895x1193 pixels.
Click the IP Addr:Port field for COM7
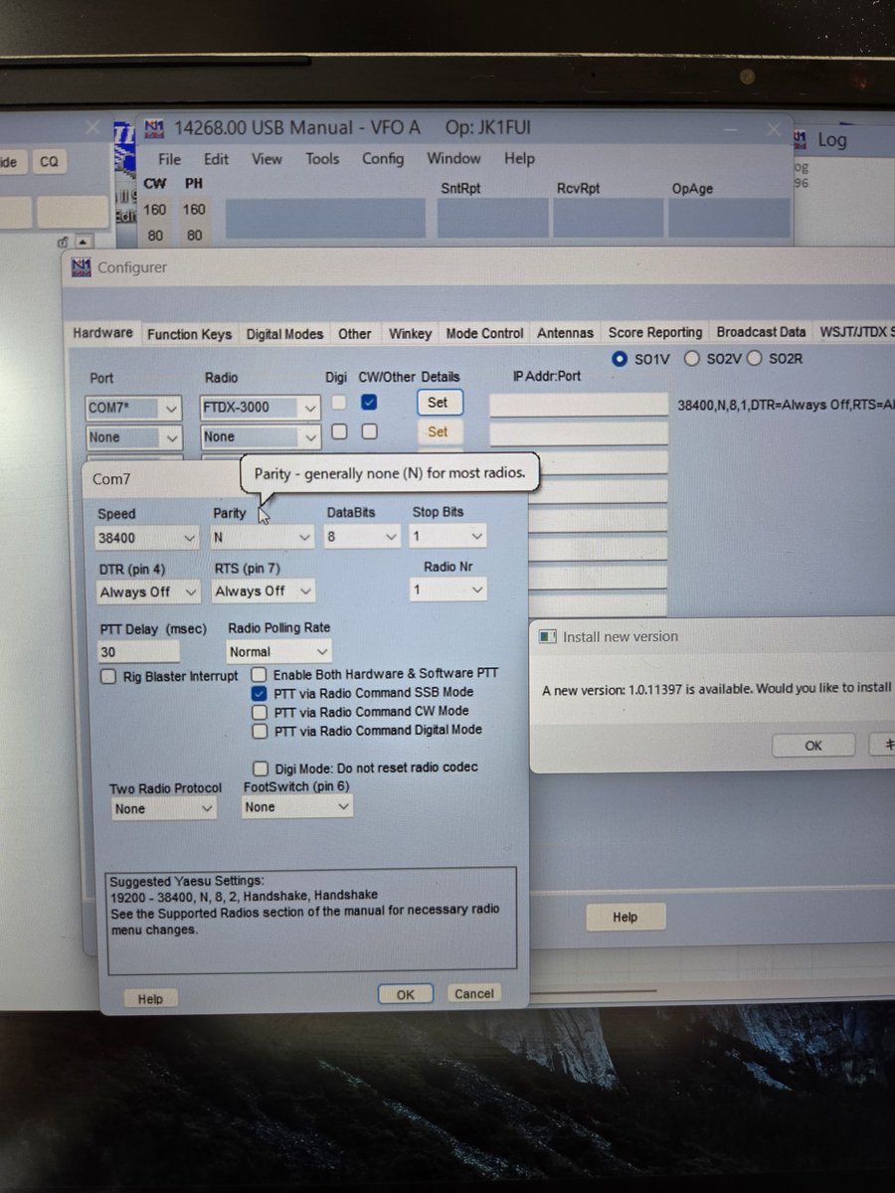pos(579,405)
